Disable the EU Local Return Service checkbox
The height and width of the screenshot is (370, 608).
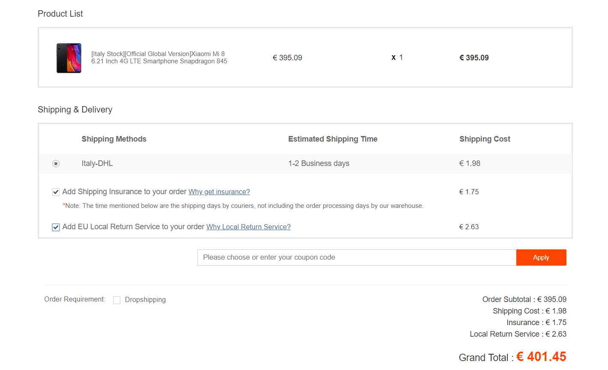tap(56, 227)
